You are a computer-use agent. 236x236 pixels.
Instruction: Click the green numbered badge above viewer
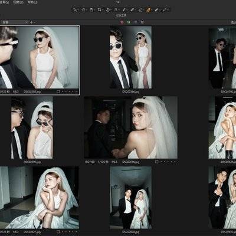(x=129, y=22)
